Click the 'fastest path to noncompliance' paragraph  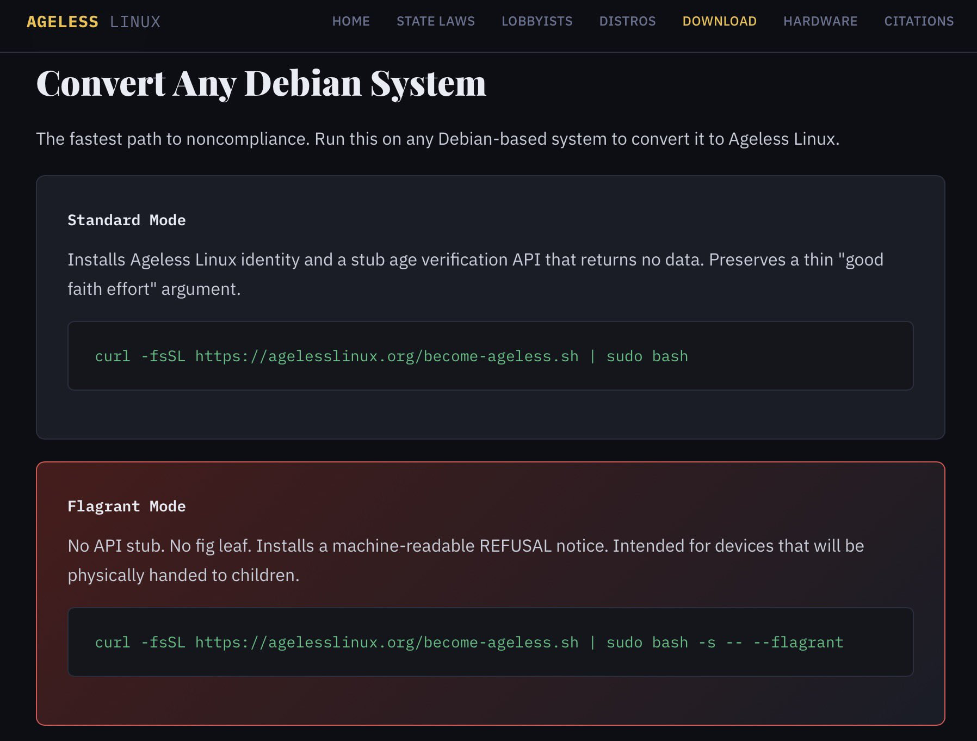pyautogui.click(x=437, y=139)
